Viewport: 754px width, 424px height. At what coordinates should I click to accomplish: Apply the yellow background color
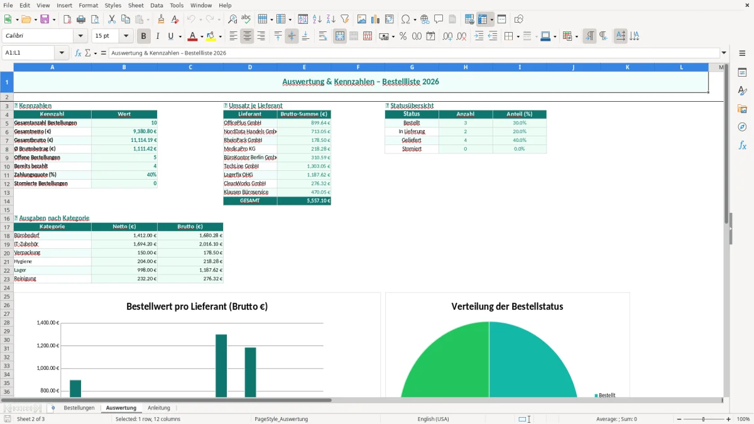coord(211,36)
